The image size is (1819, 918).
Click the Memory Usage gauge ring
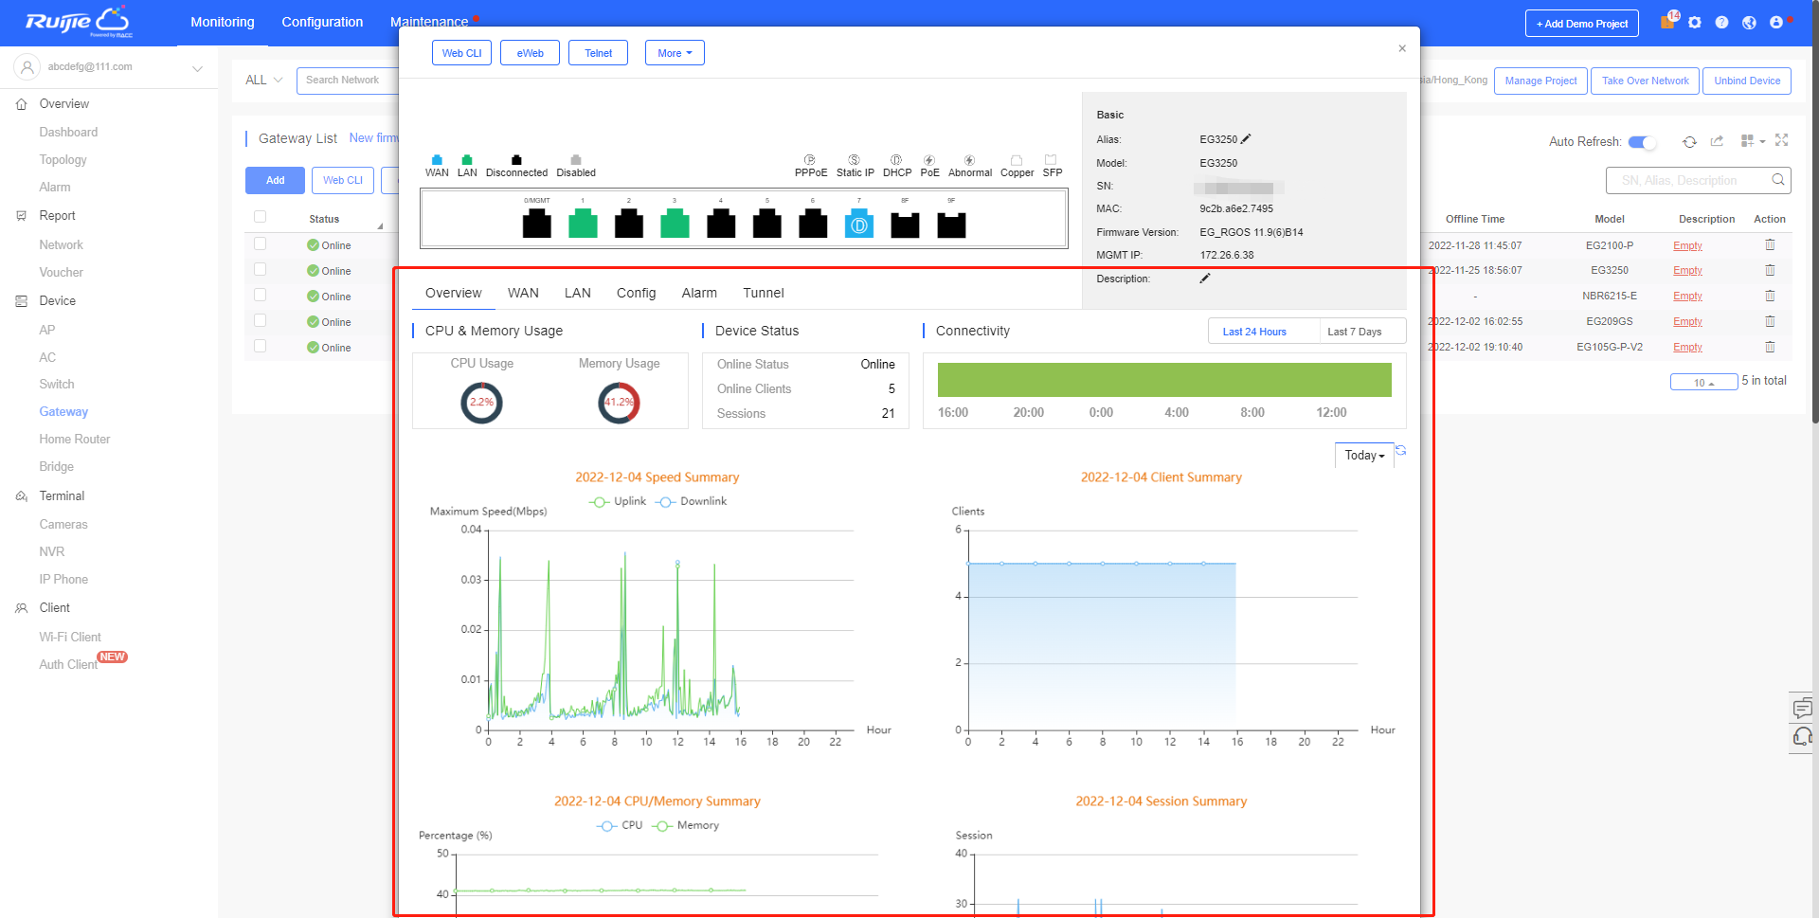(x=619, y=403)
